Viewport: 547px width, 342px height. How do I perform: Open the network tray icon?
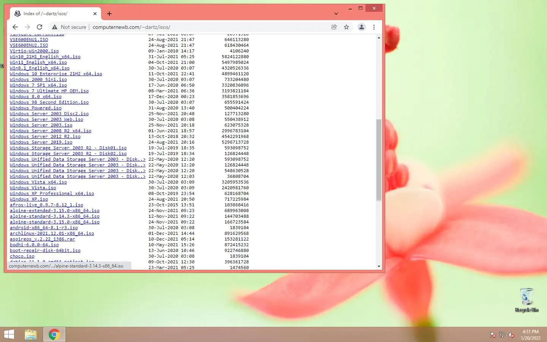502,335
